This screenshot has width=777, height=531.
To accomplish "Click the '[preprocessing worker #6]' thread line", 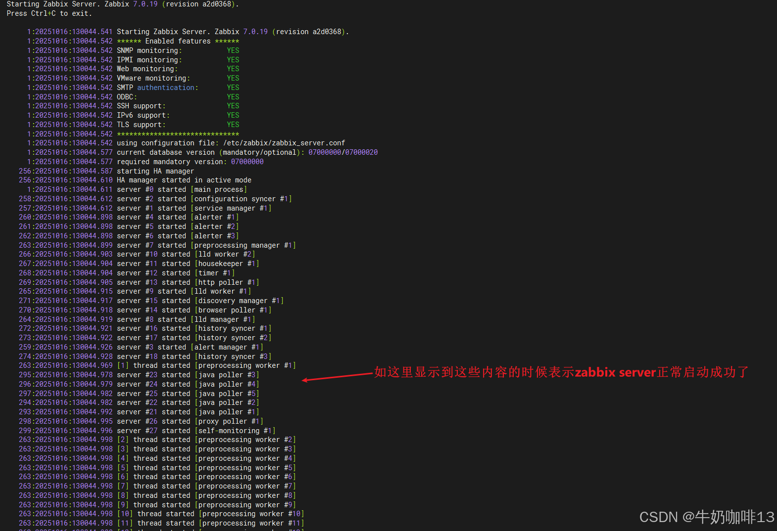I will (x=157, y=477).
